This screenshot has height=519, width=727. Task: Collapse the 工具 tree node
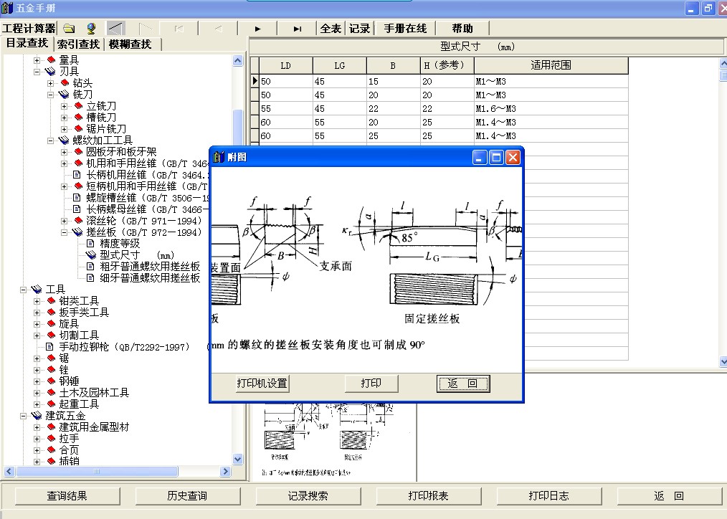[x=23, y=290]
